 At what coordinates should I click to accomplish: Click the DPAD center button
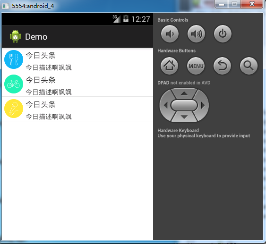click(x=184, y=105)
